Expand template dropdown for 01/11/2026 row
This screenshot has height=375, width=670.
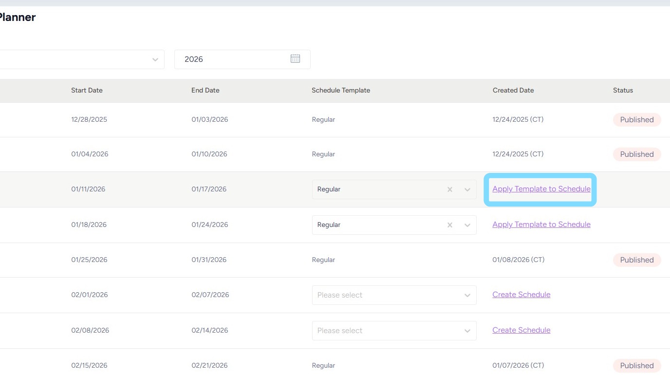[x=467, y=189]
